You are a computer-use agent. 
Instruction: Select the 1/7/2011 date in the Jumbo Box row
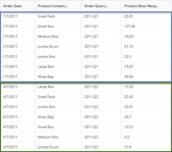[10, 57]
